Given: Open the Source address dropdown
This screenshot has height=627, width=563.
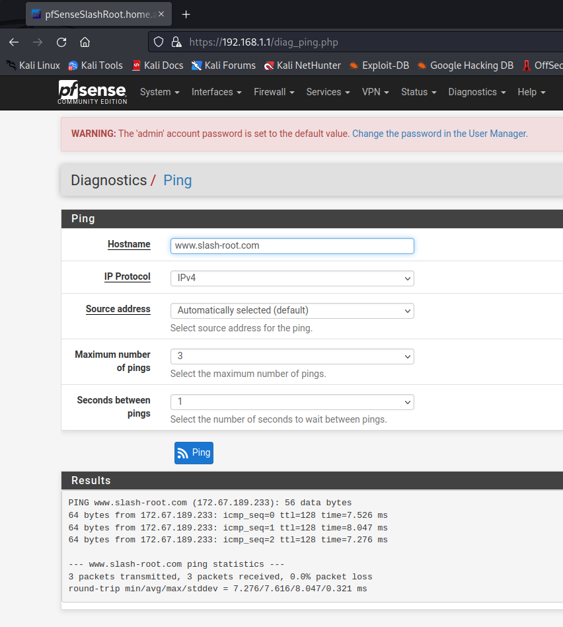Looking at the screenshot, I should pos(291,310).
